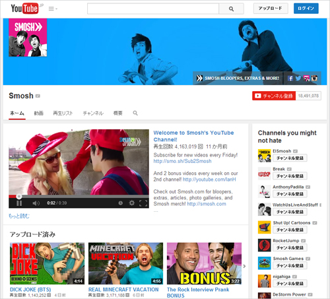Open Welcome to Smosh's YouTube Channel title link
330x299 pixels.
click(x=193, y=136)
